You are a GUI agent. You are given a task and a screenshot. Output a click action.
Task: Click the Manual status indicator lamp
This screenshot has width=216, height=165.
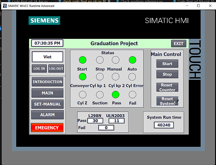point(115,60)
